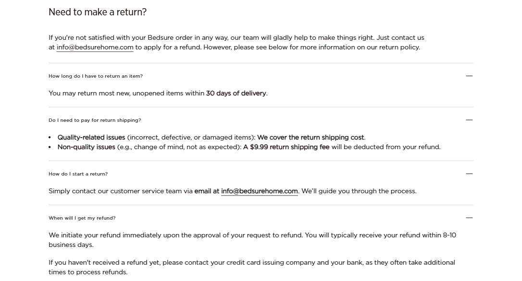This screenshot has width=522, height=281.
Task: Click the "How do I start a return?" question
Action: tap(78, 174)
